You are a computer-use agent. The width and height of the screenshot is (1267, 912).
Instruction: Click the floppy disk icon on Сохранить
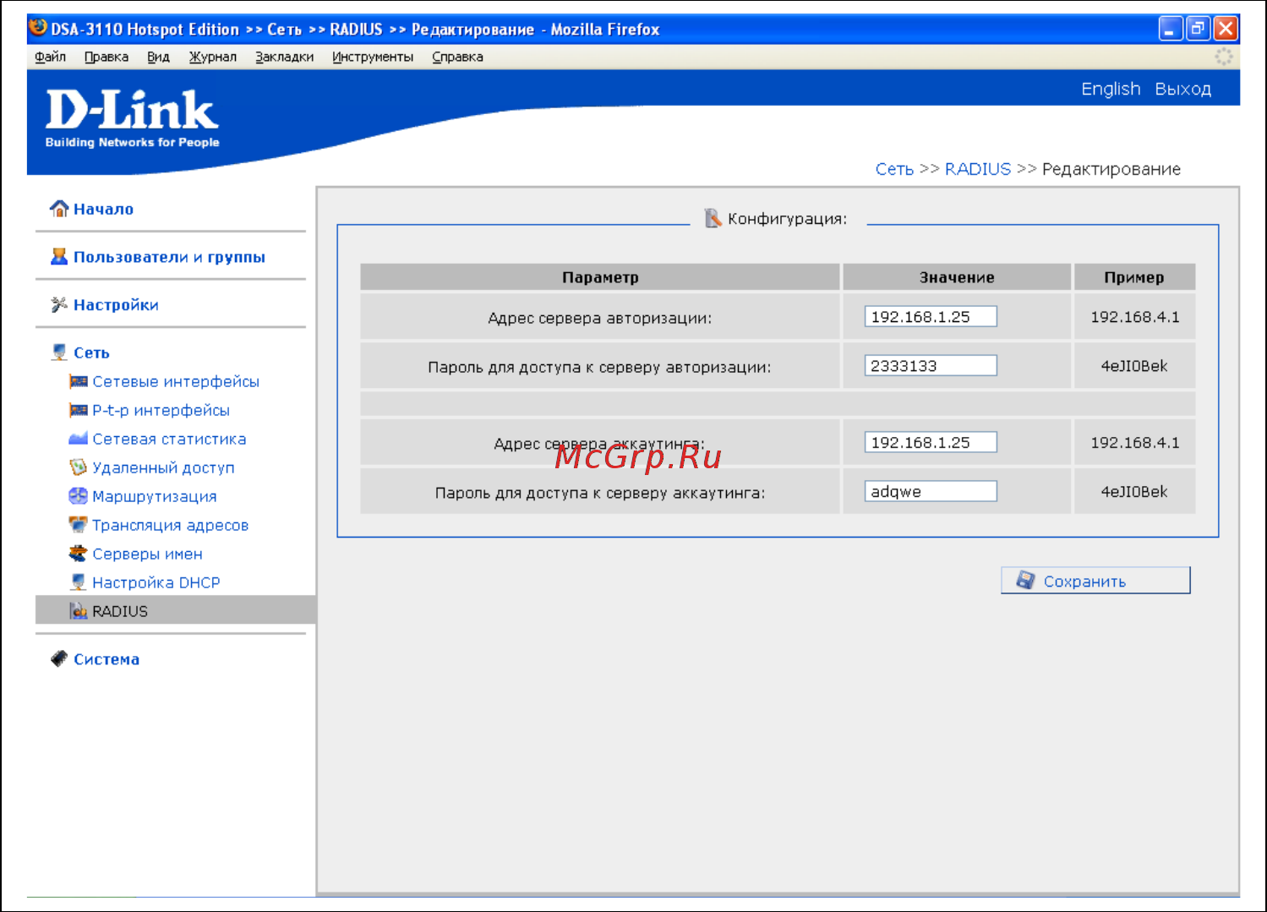[x=1025, y=580]
